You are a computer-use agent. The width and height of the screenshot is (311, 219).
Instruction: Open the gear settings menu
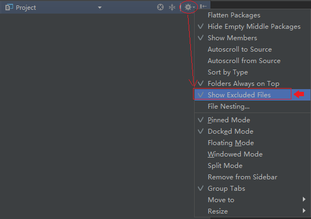click(189, 7)
